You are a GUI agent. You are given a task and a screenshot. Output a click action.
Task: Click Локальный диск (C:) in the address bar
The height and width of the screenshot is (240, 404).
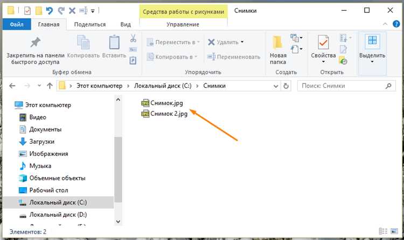[x=163, y=86]
